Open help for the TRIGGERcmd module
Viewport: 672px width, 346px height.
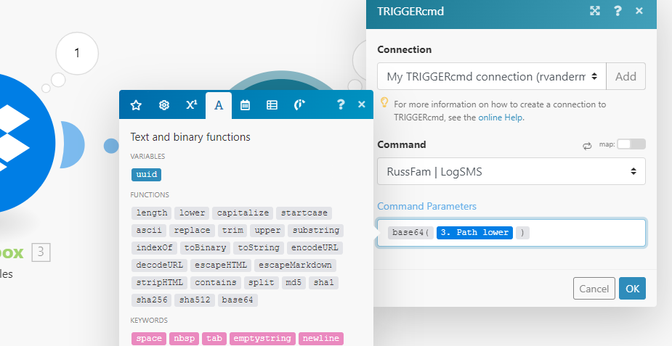[618, 11]
